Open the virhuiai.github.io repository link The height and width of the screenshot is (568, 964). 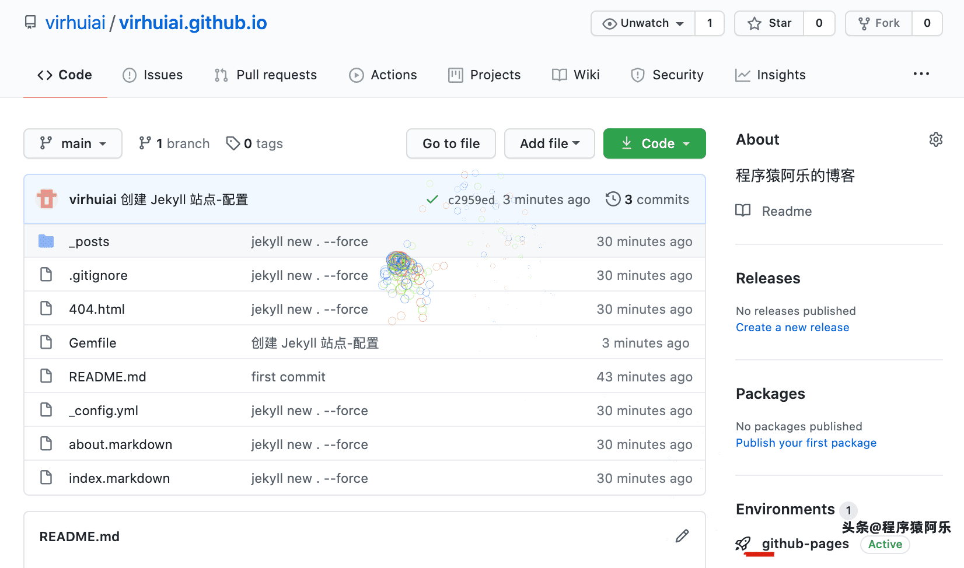[193, 23]
